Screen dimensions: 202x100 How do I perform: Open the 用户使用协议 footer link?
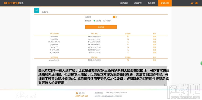99,93
